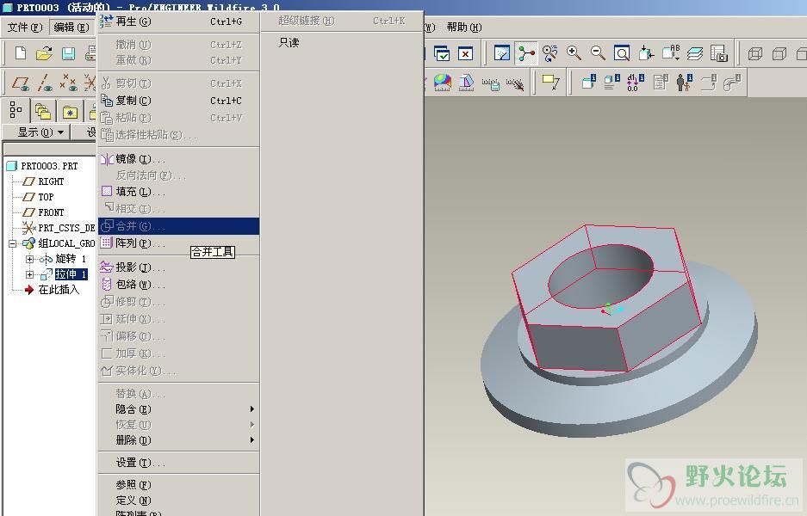Screen dimensions: 807x516
Task: Choose 定义(N) from the edit menu
Action: point(178,500)
